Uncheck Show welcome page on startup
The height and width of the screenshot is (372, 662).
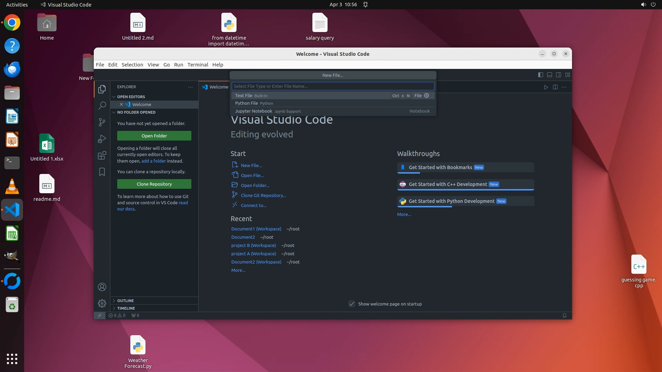352,304
